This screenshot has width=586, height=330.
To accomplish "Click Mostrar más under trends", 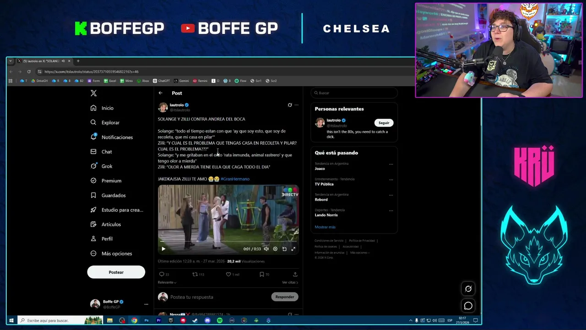I will point(325,227).
